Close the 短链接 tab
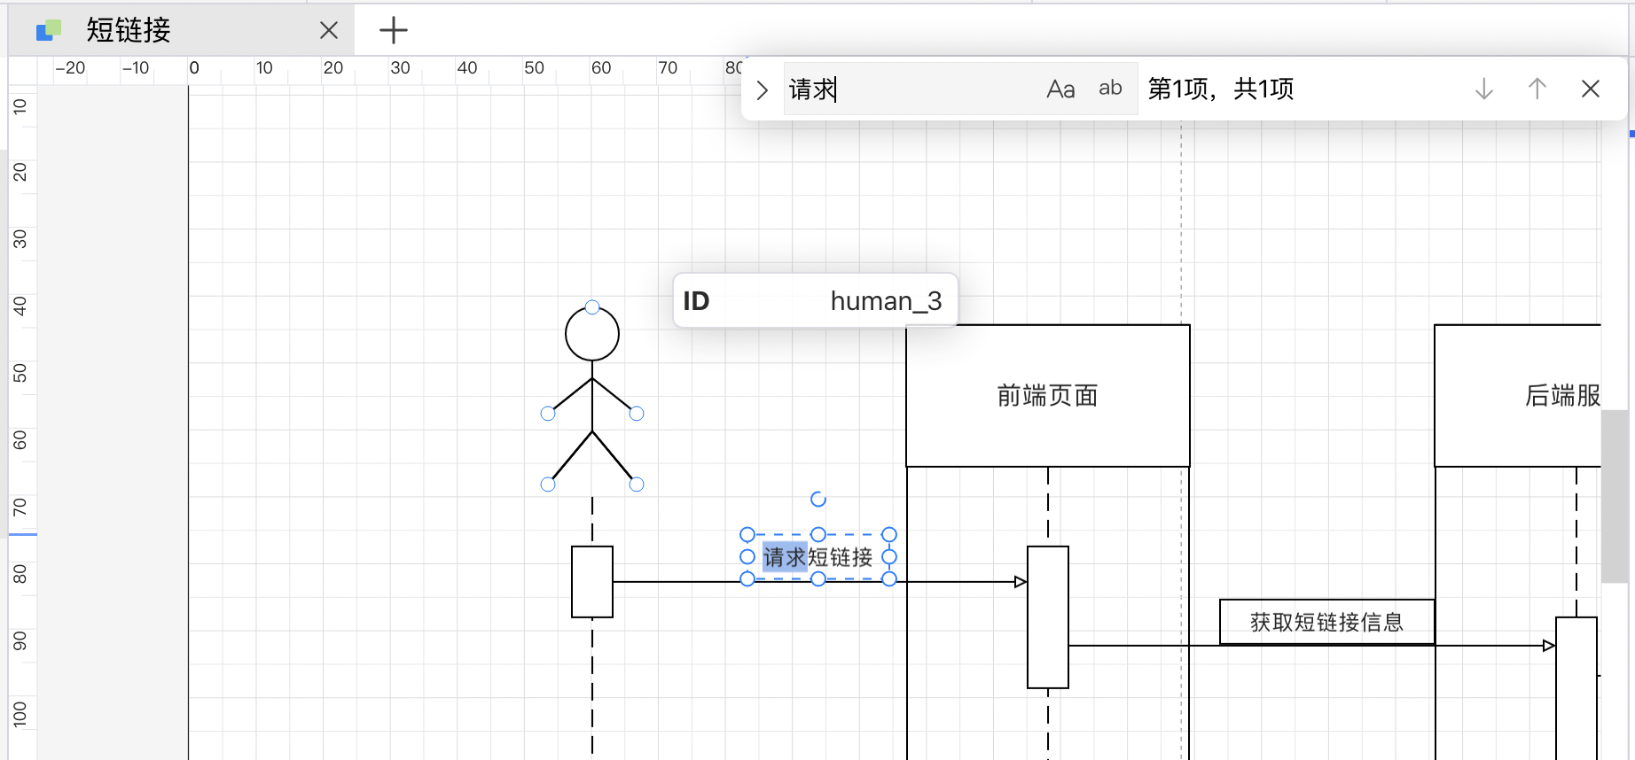Screen dimensions: 1635x760 coord(329,31)
